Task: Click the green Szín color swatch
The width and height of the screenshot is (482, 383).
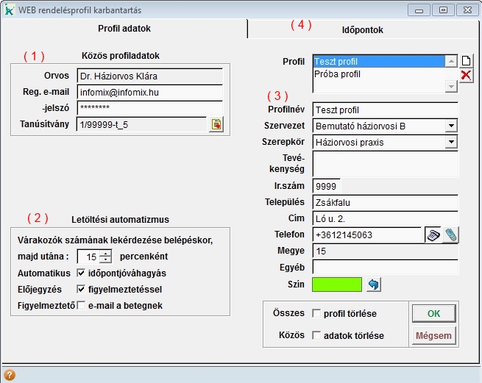Action: tap(337, 284)
